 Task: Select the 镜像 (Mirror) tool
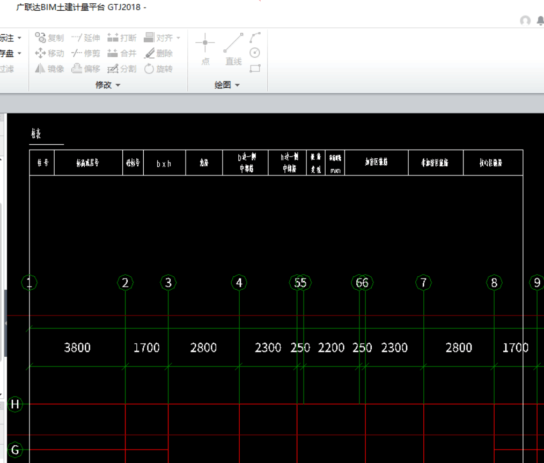coord(49,69)
